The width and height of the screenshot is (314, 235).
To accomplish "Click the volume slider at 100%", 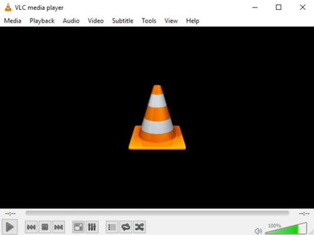I will tap(286, 229).
